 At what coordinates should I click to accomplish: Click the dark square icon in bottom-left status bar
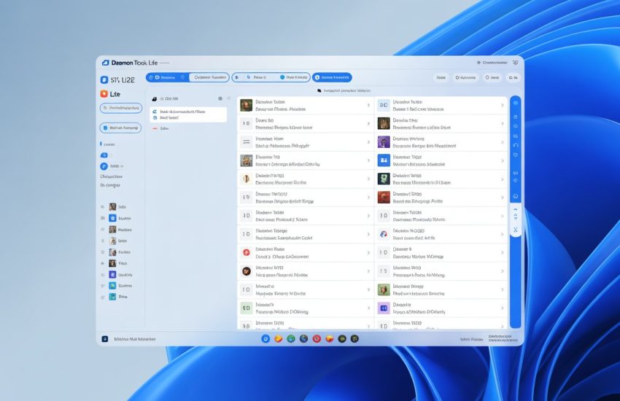105,339
